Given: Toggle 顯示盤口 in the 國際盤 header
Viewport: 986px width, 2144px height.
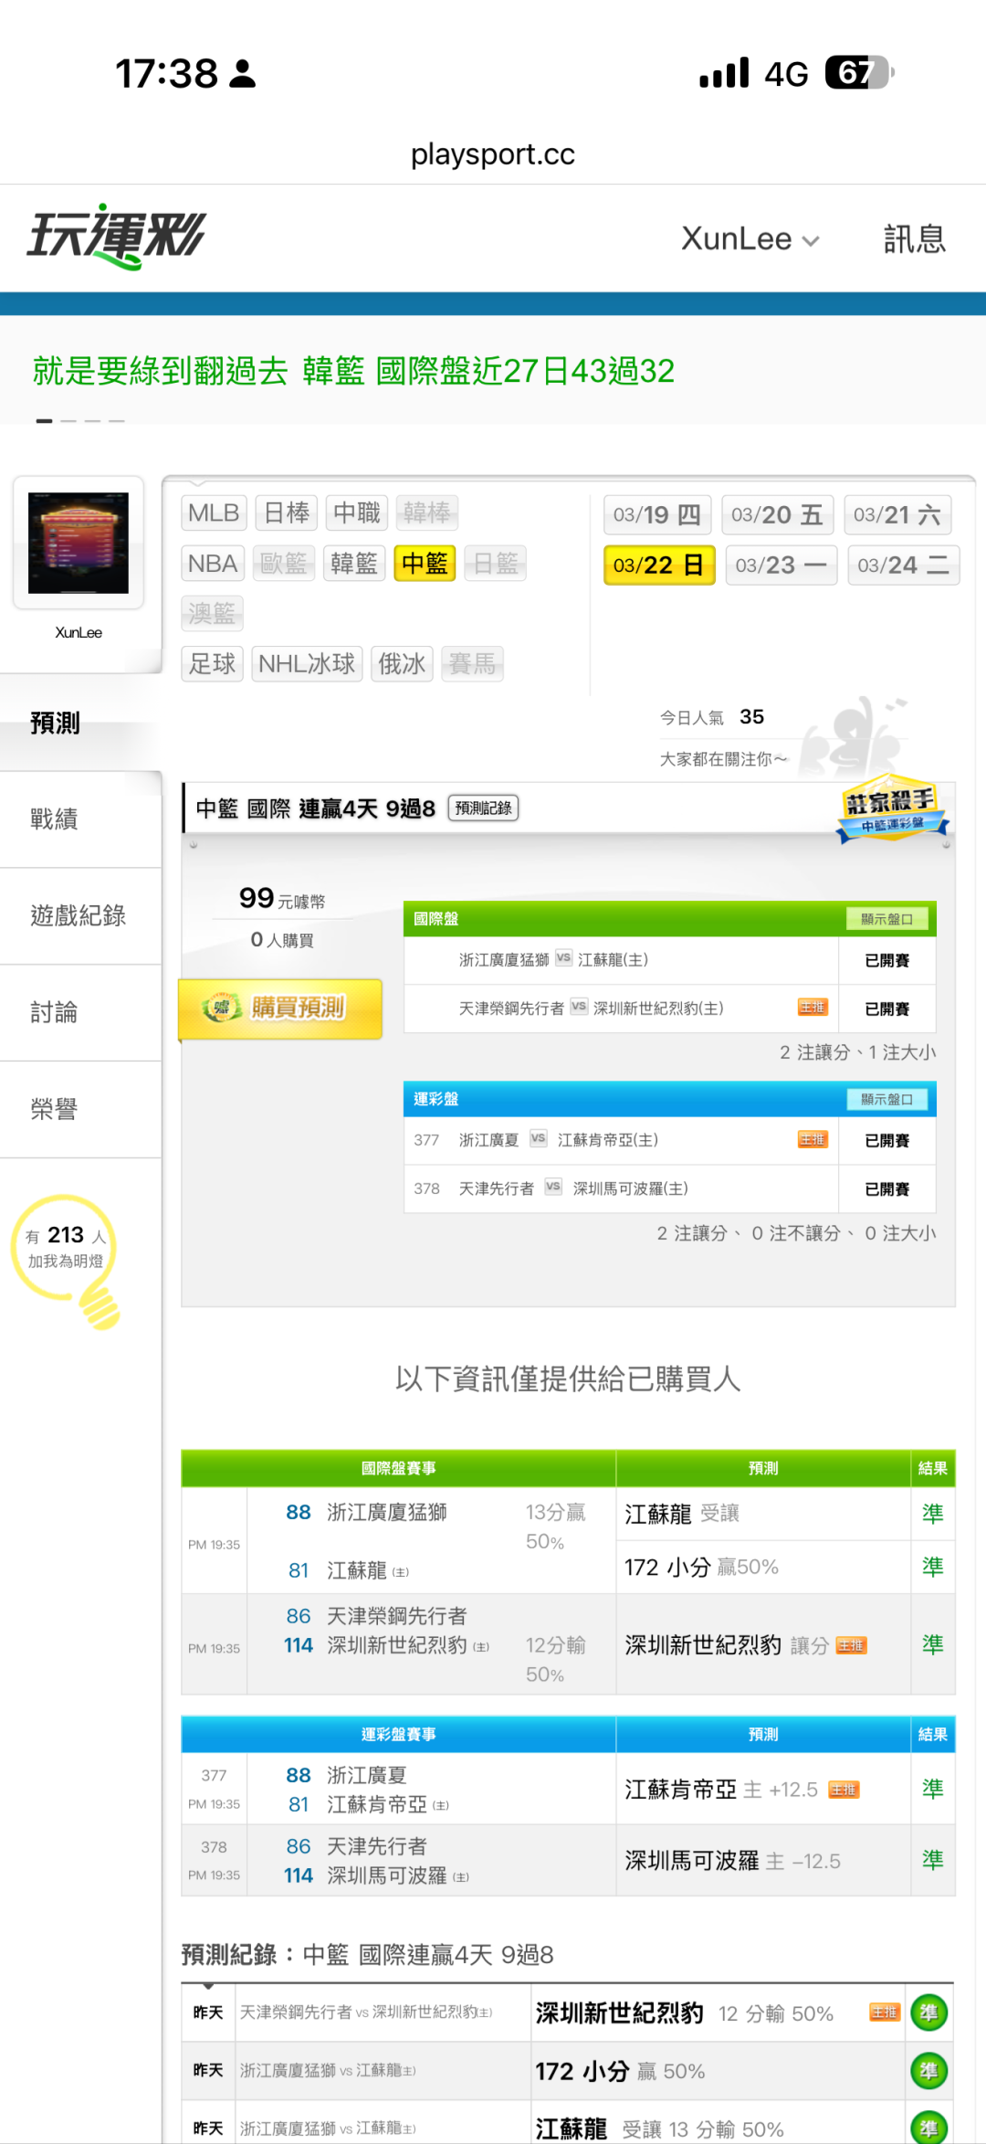Looking at the screenshot, I should [x=886, y=919].
